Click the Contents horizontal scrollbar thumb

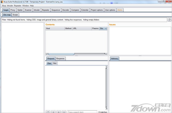[61, 54]
